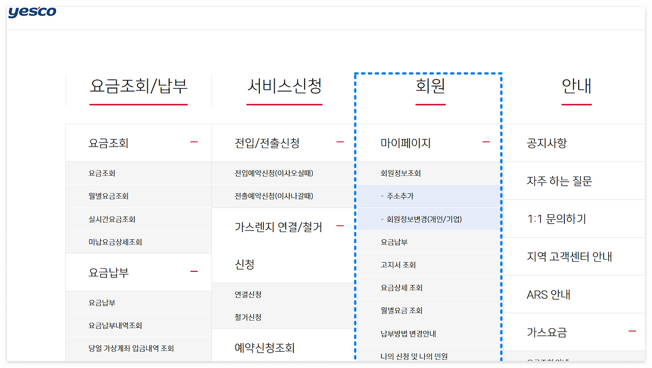
Task: Open 요금납부 under 마이페이지
Action: click(394, 242)
